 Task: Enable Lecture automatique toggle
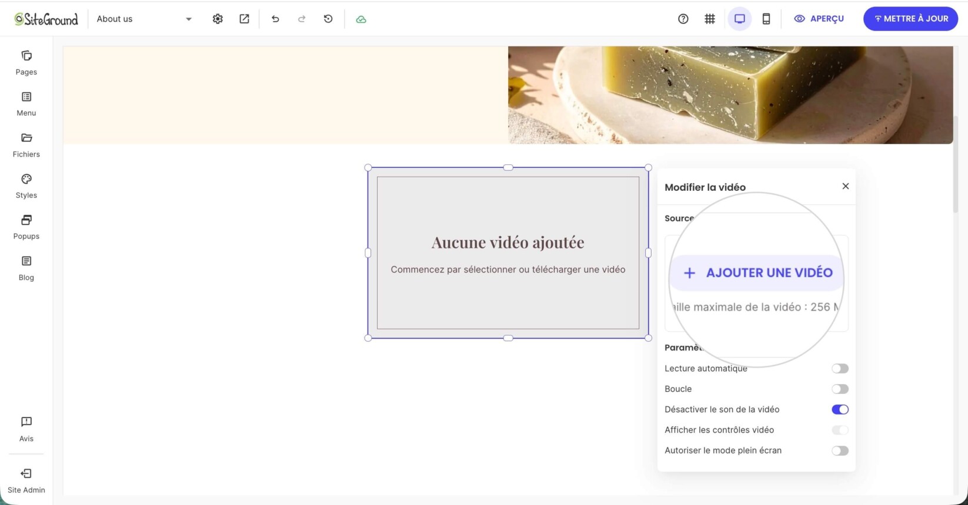point(840,369)
